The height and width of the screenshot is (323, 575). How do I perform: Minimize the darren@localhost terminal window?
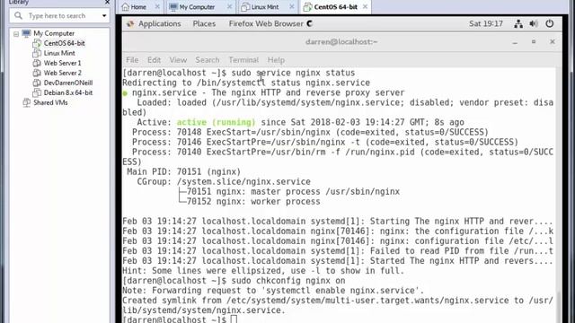[x=515, y=42]
